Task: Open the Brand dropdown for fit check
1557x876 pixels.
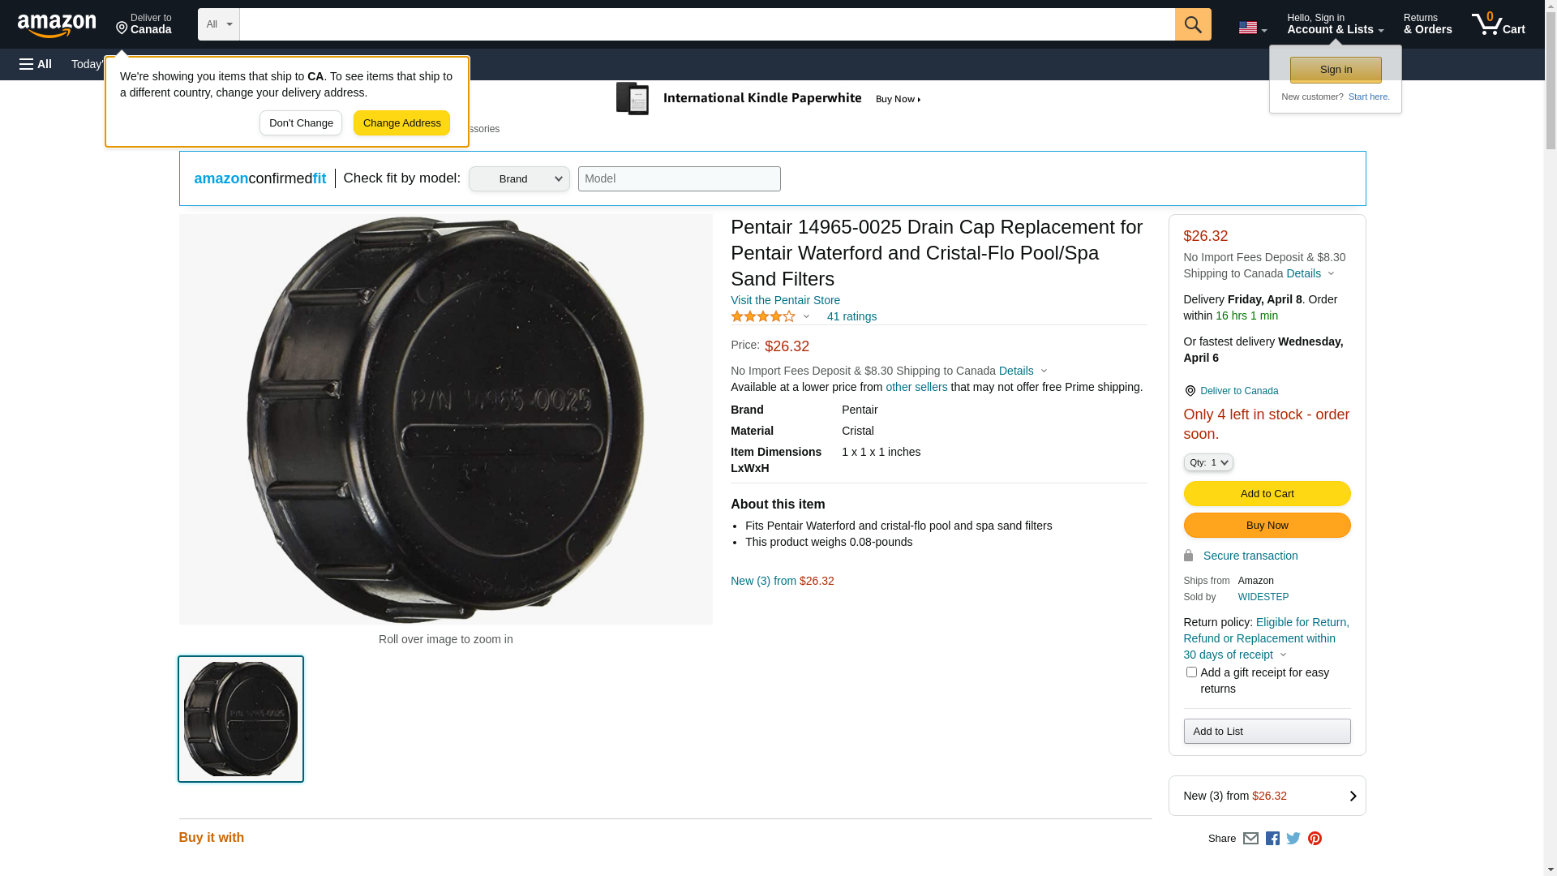Action: pyautogui.click(x=519, y=179)
